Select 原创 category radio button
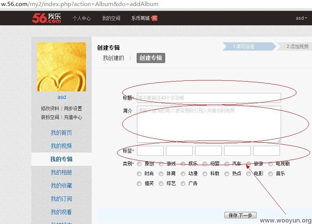 coord(139,164)
